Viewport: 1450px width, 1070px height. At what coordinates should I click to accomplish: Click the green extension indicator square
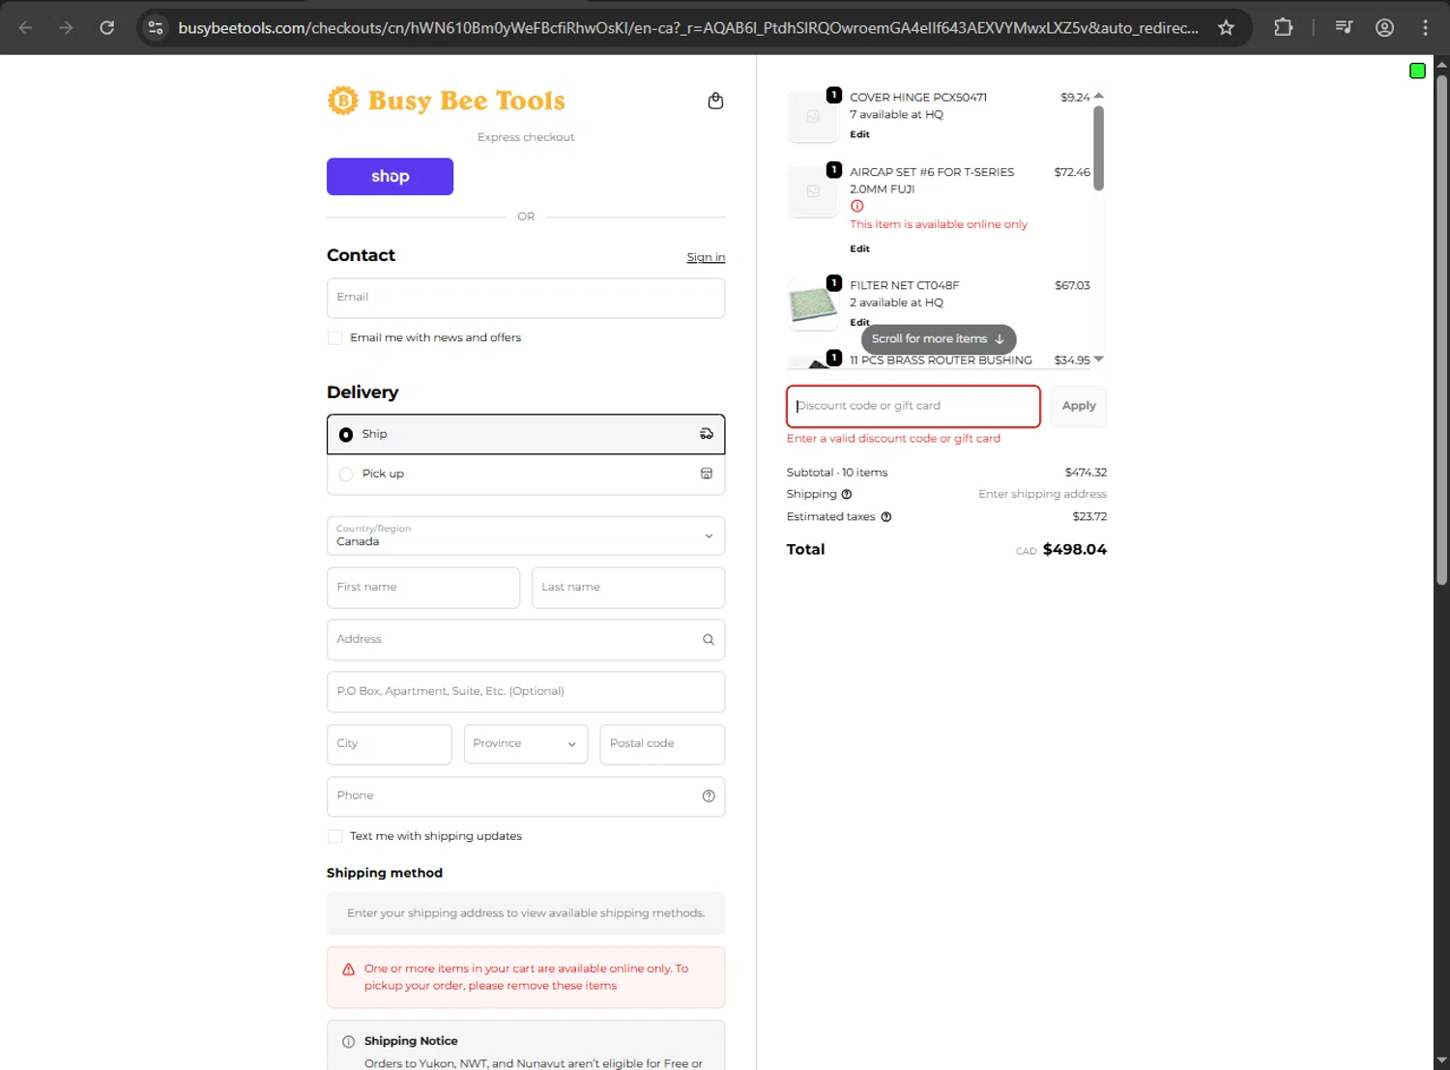[1417, 71]
